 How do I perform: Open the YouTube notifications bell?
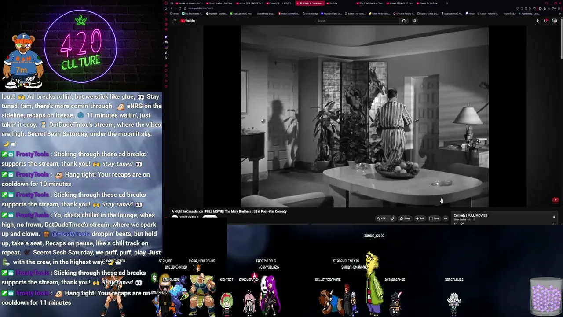546,21
